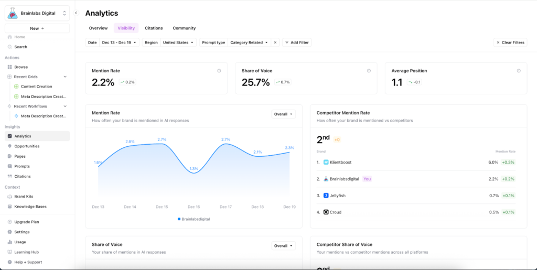Click the Clear Filters button

pos(510,42)
